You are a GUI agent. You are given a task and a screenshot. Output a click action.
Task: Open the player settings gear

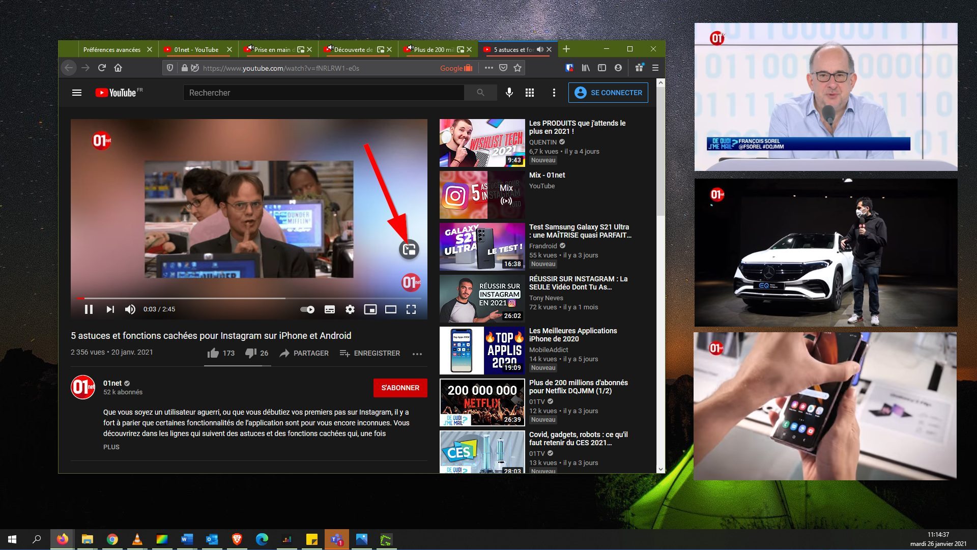[350, 309]
